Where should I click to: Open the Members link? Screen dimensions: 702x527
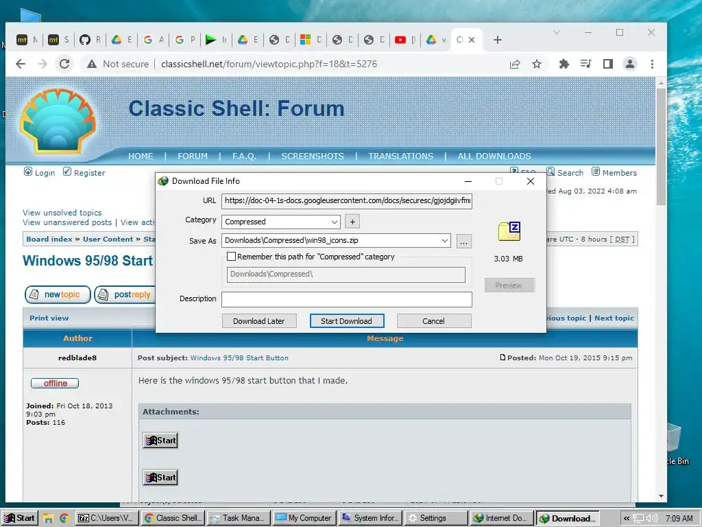[619, 172]
